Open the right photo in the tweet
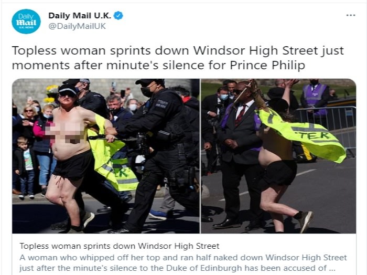Image resolution: width=367 pixels, height=275 pixels. tap(278, 156)
